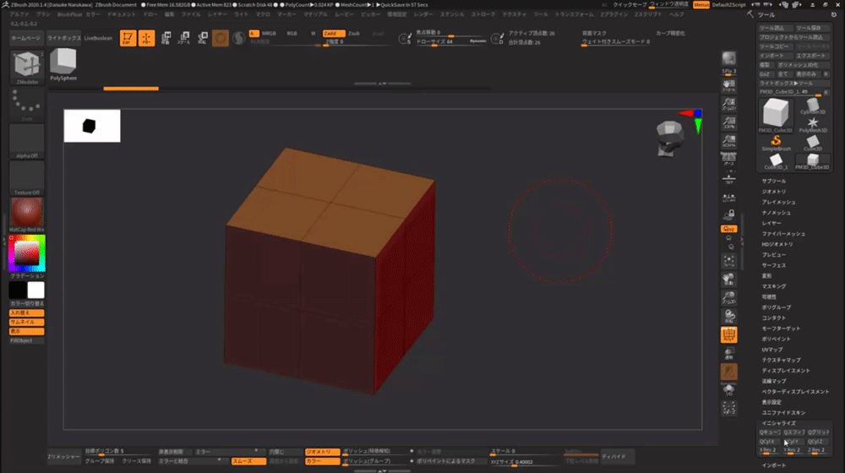This screenshot has height=473, width=845.
Task: Activate the Draw mode icon
Action: point(146,38)
